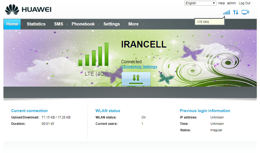
Task: Open the Settings tab
Action: pos(112,24)
